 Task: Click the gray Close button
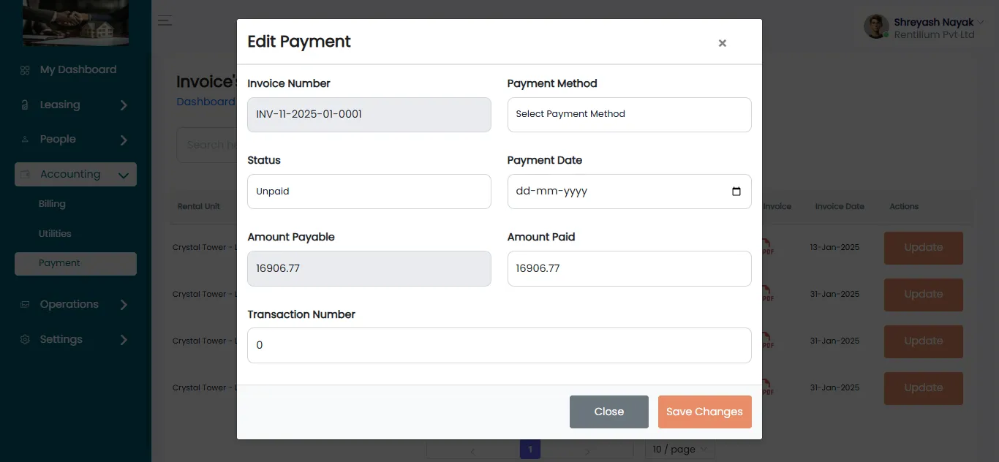[608, 412]
